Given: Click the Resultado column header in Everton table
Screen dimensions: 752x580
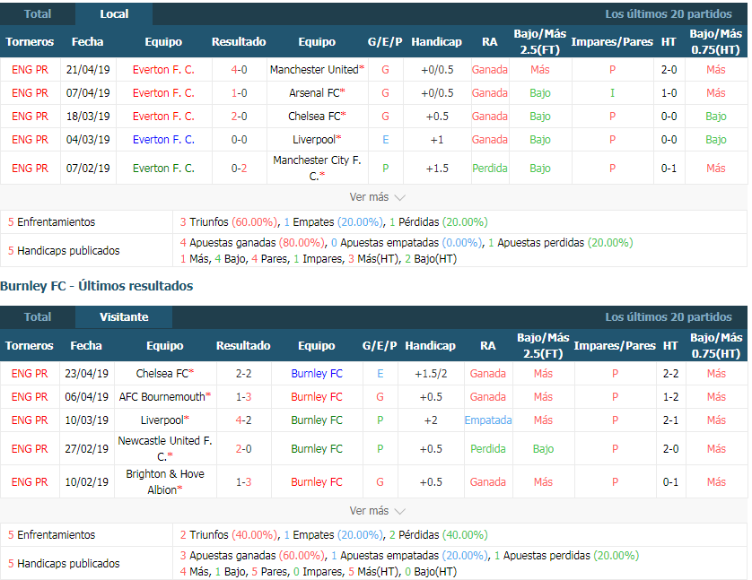Looking at the screenshot, I should click(239, 41).
